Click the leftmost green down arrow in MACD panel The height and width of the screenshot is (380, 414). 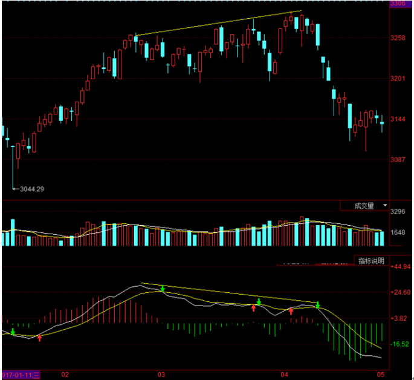(x=13, y=332)
